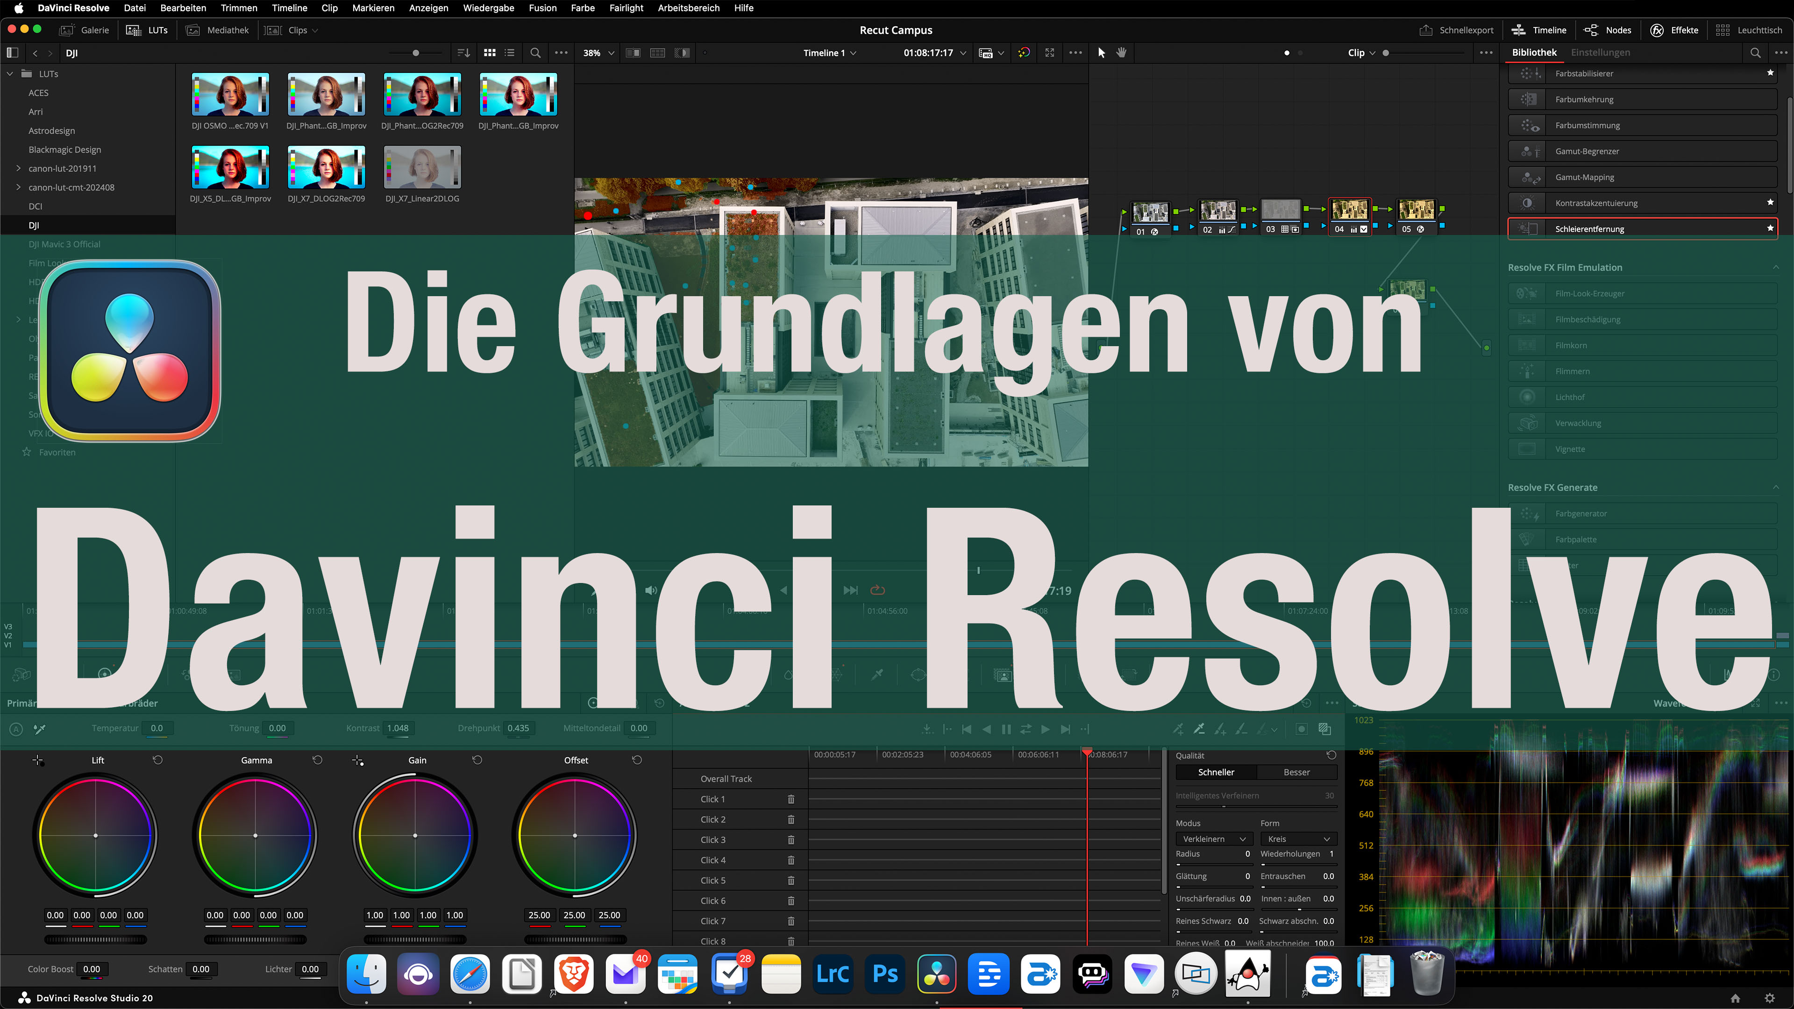Select the Astrodesign LUT folder
The image size is (1794, 1009).
[x=51, y=131]
